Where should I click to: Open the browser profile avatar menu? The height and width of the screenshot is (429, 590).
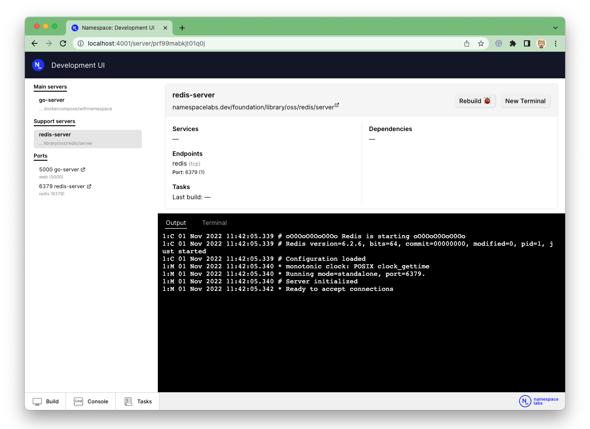[x=541, y=43]
